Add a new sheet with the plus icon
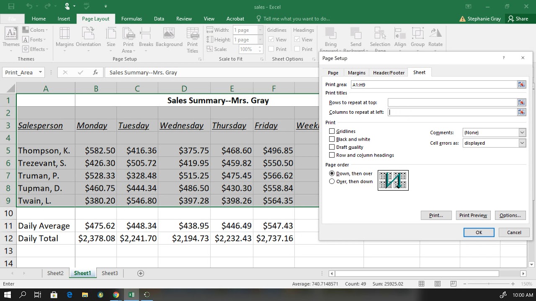The image size is (536, 301). pyautogui.click(x=141, y=273)
